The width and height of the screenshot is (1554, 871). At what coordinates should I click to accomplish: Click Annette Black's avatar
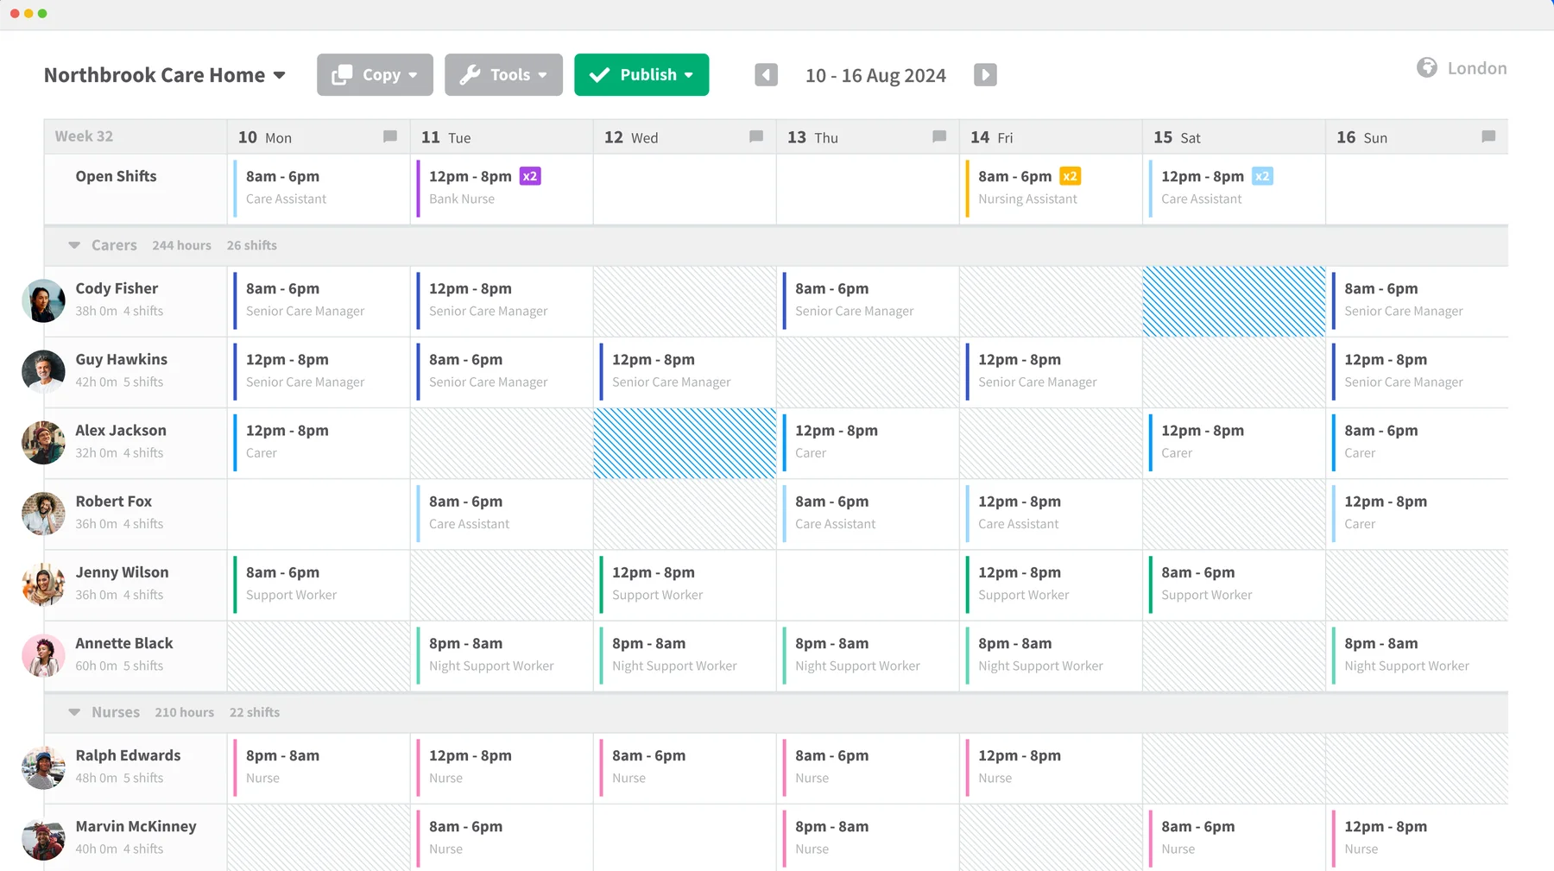pos(43,656)
